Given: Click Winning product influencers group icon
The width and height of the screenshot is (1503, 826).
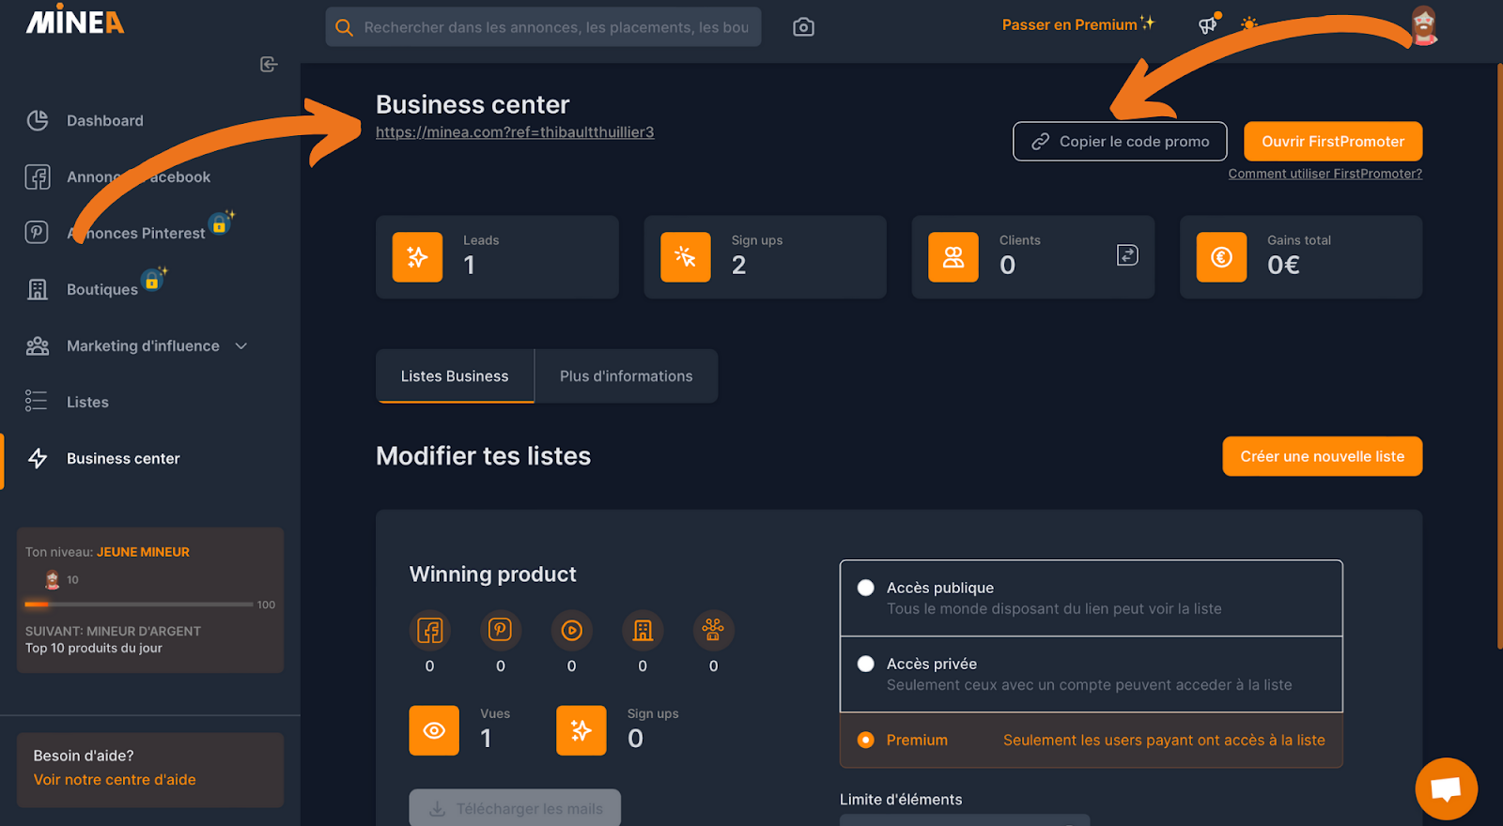Looking at the screenshot, I should pos(713,631).
